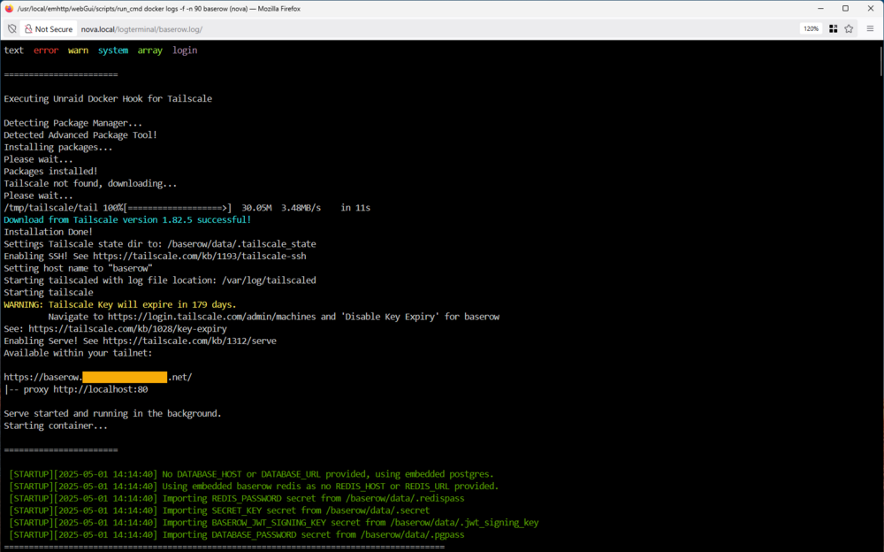Click 'Setting host name to "baserow"' line
884x552 pixels.
pos(78,268)
